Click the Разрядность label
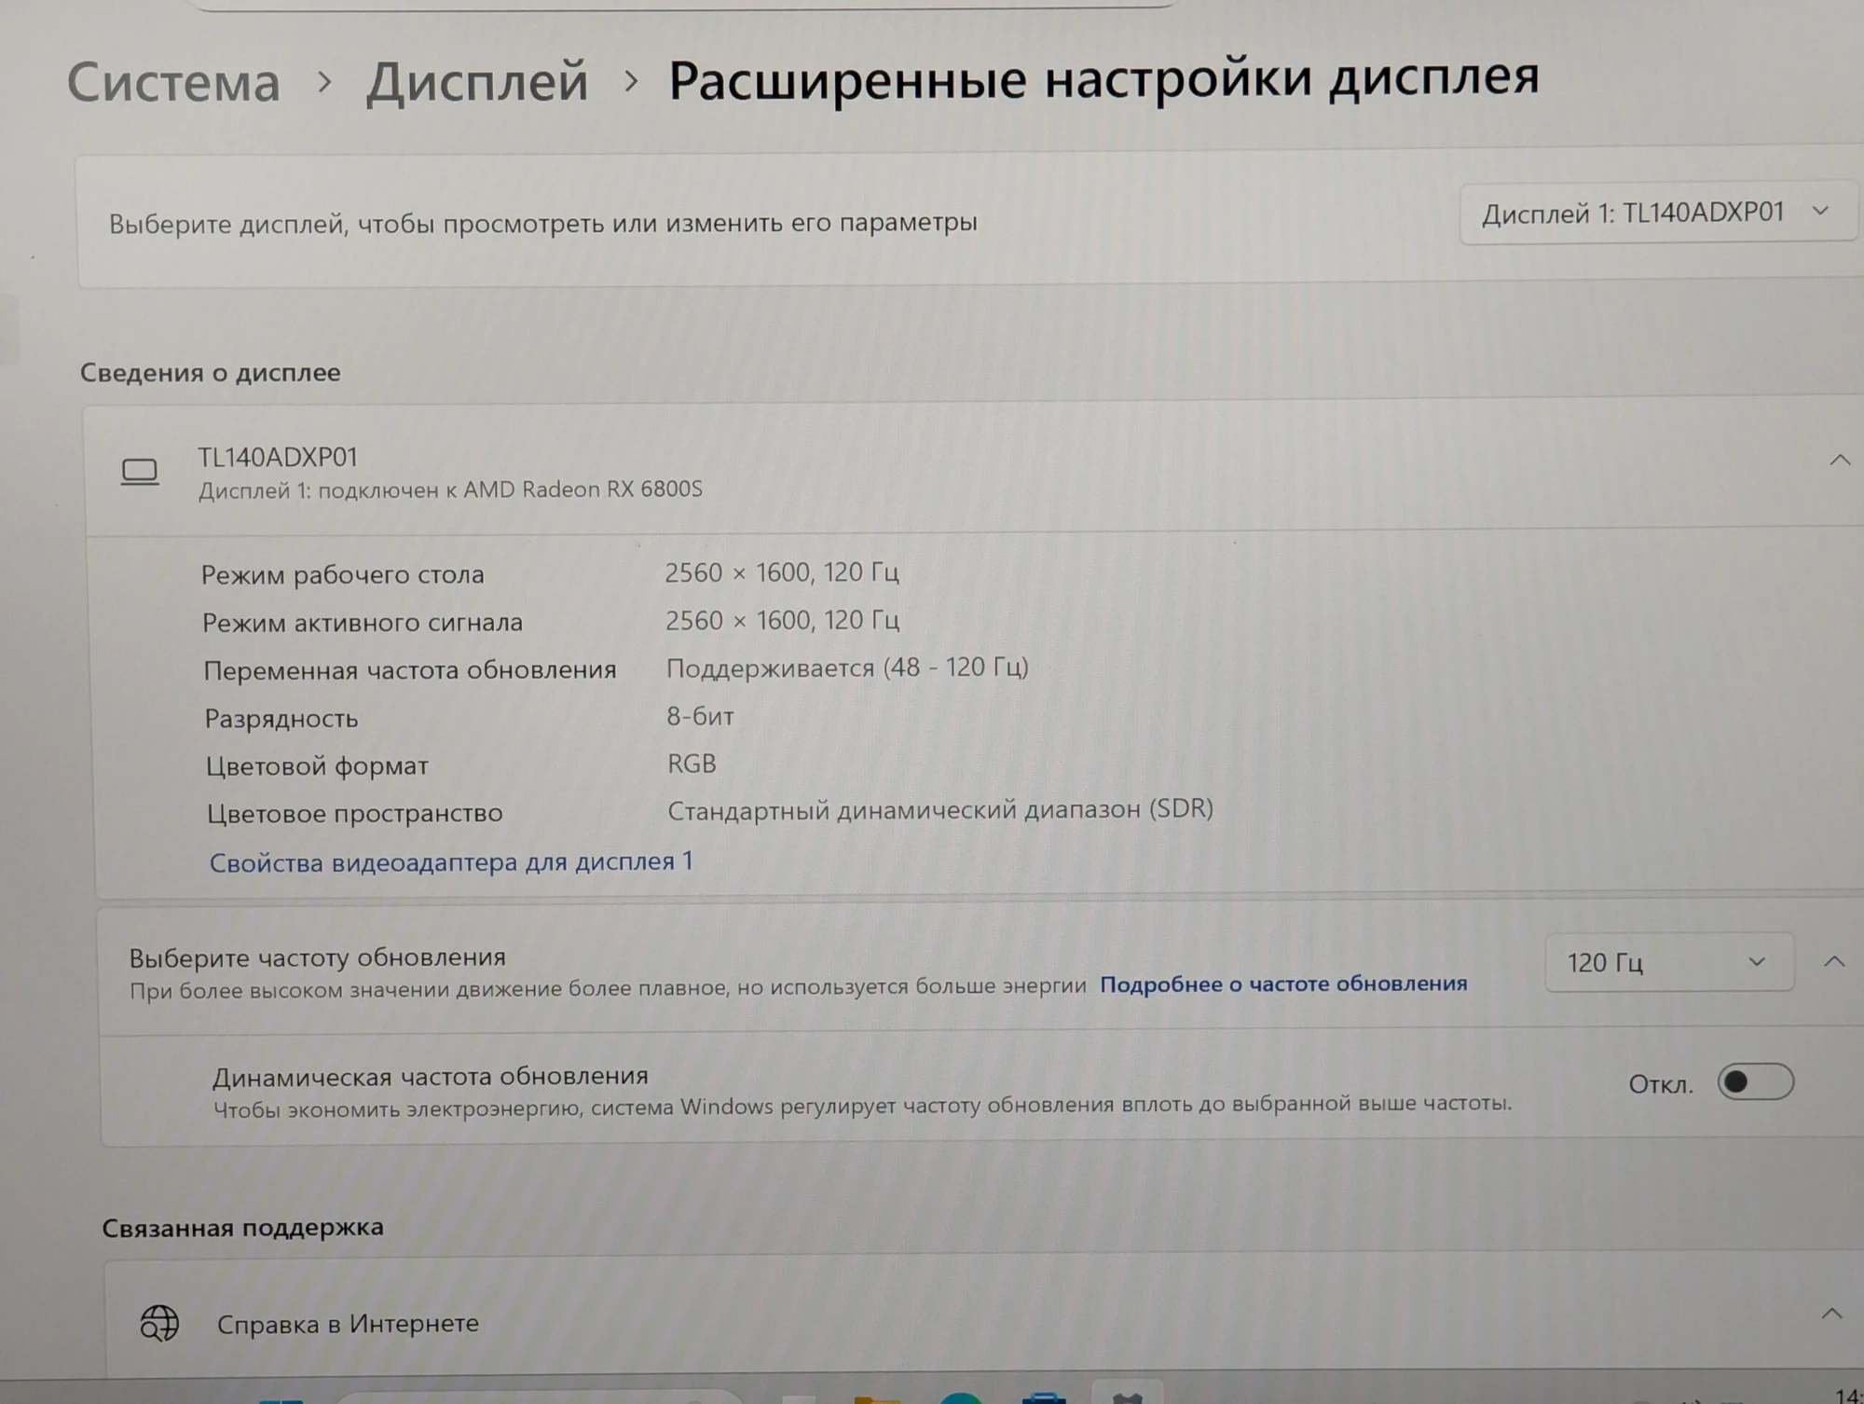The width and height of the screenshot is (1864, 1404). pyautogui.click(x=281, y=719)
